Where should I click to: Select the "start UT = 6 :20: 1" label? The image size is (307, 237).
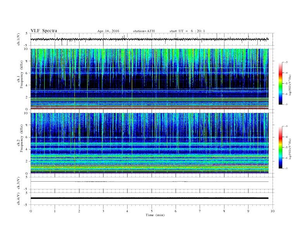pyautogui.click(x=187, y=31)
